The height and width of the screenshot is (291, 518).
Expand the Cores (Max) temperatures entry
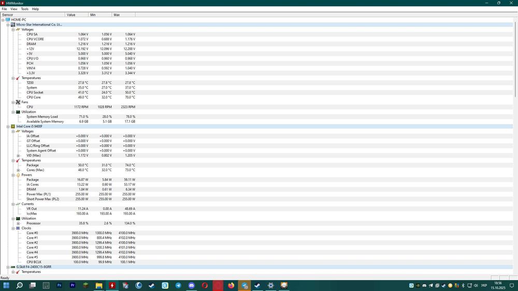pos(19,170)
